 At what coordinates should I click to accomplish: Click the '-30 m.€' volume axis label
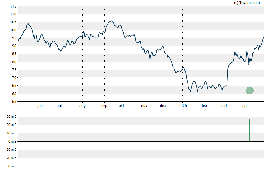11,166
